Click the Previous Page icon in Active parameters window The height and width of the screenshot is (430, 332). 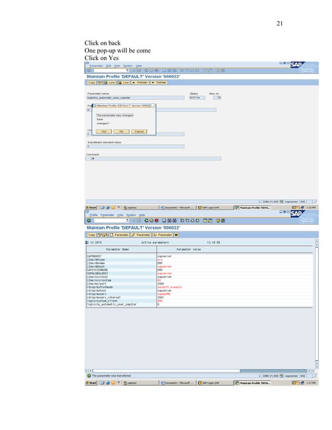tap(187, 221)
